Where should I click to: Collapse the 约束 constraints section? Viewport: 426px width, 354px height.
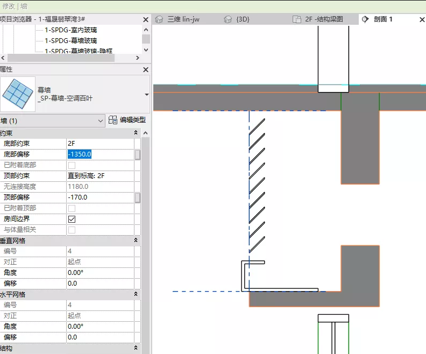[136, 132]
